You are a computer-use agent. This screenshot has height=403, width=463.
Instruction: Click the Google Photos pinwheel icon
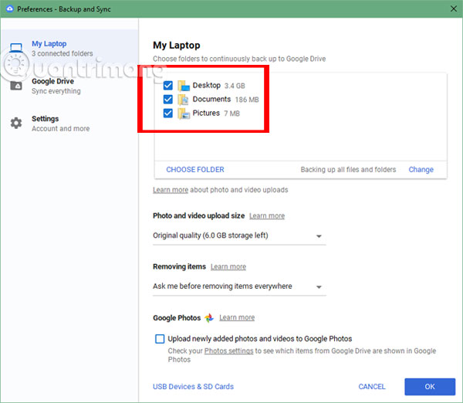[x=209, y=318]
